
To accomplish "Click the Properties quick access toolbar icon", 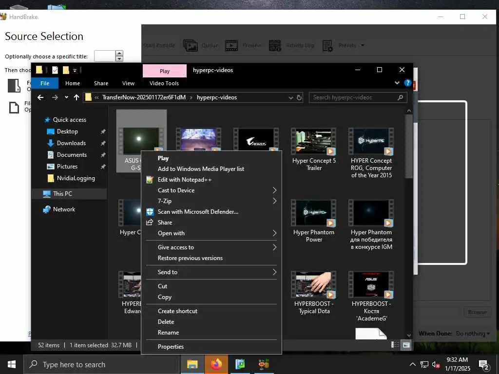I will coord(55,70).
